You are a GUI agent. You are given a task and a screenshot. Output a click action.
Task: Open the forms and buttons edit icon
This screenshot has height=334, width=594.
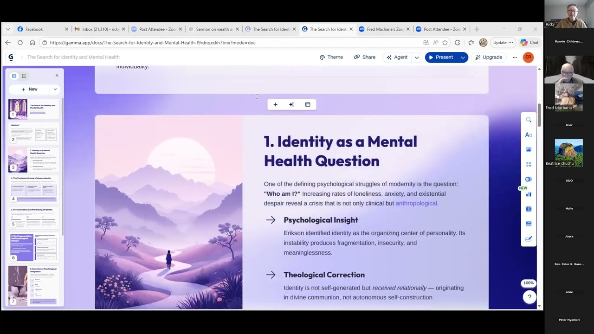(x=529, y=239)
